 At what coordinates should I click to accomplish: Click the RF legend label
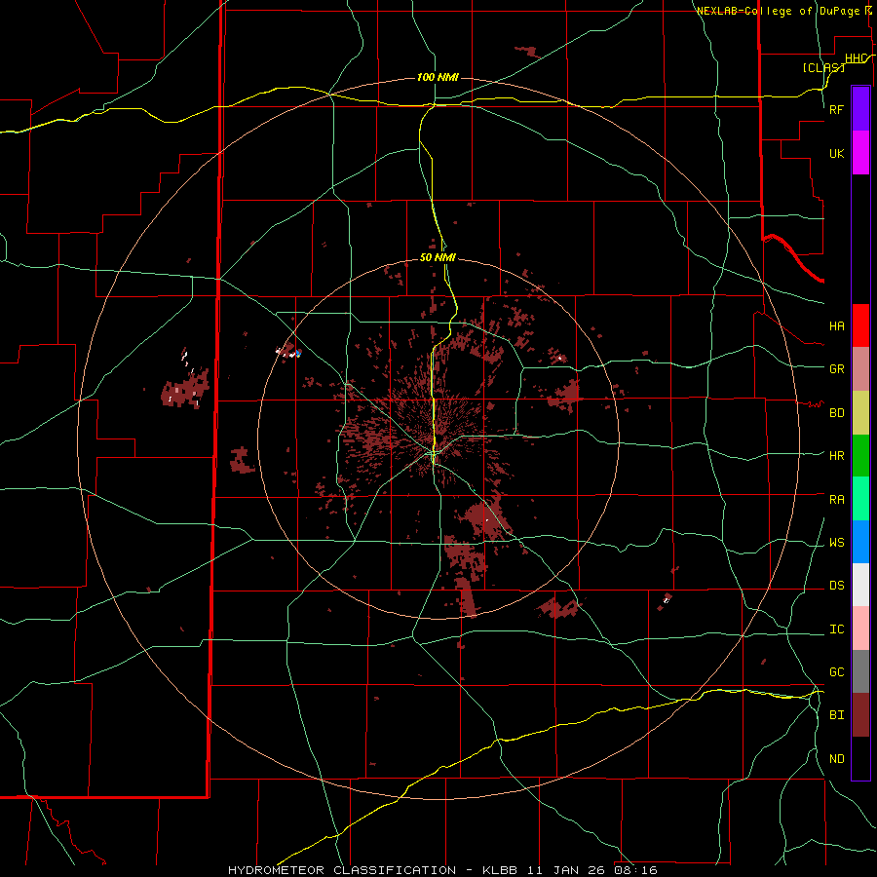(836, 109)
